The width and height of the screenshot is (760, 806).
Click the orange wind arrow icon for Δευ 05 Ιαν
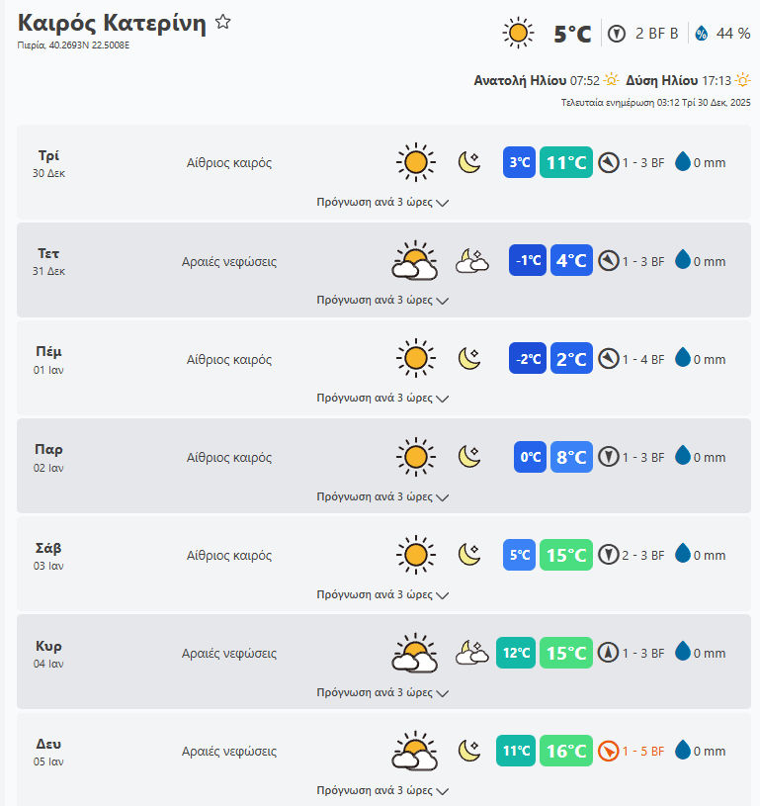608,751
